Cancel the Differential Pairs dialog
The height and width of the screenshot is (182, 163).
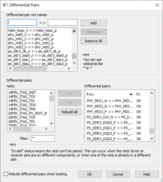click(x=118, y=174)
